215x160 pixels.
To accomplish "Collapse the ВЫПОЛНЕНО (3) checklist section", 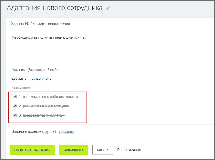I will [24, 87].
